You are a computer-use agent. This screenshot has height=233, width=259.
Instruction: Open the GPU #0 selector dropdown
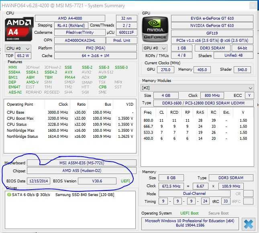155,48
